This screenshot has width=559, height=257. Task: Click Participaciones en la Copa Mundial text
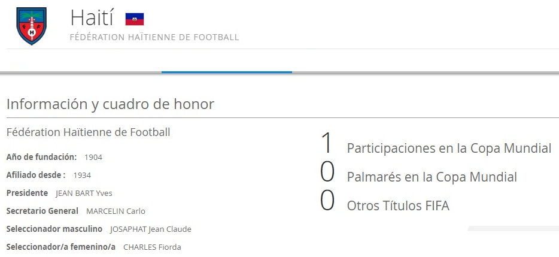[449, 148]
